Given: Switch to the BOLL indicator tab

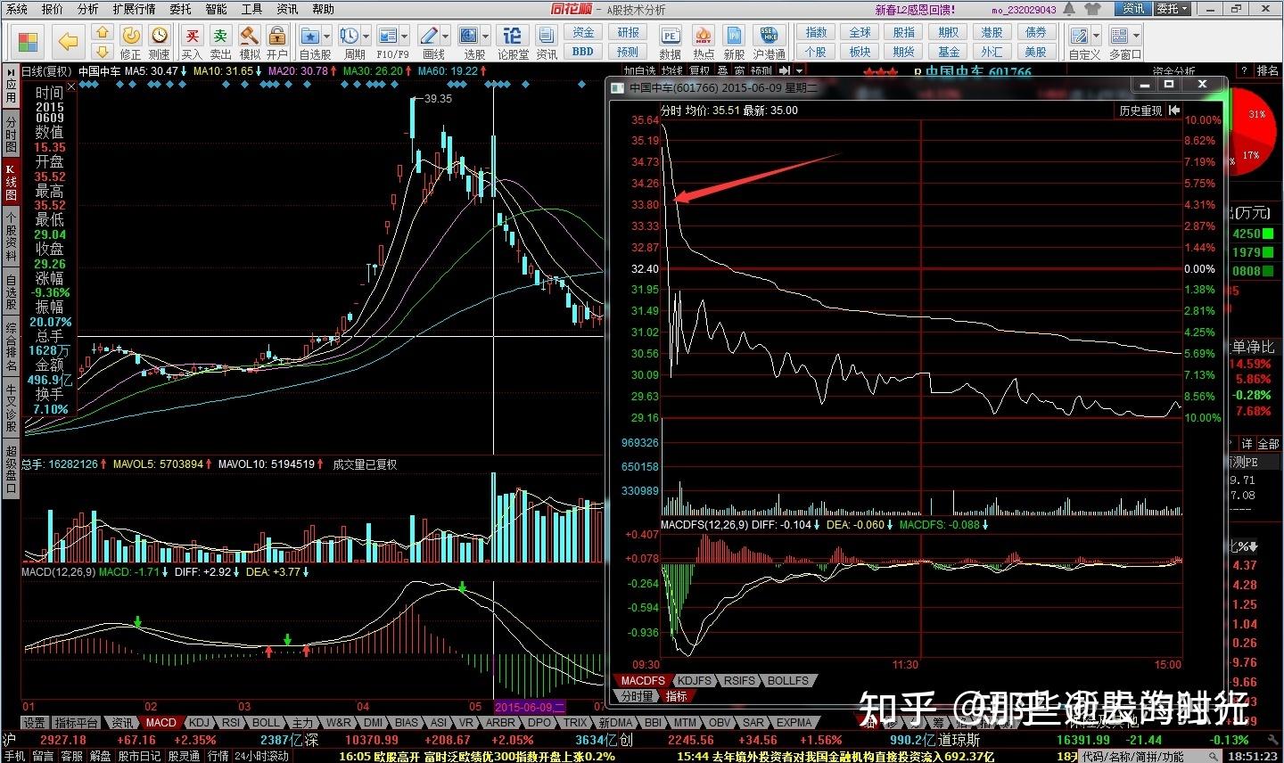Looking at the screenshot, I should tap(266, 723).
